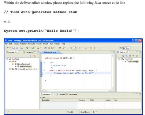This screenshot has width=145, height=115.
Task: Click the New wizard toolbar icon
Action: pyautogui.click(x=8, y=48)
